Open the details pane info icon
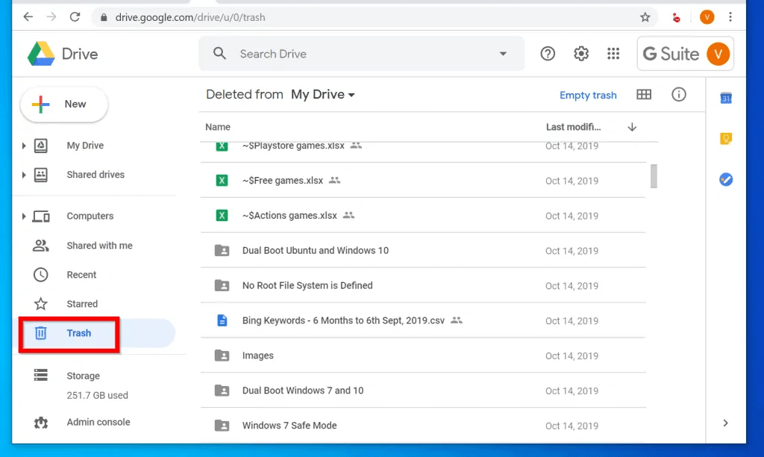 pyautogui.click(x=678, y=94)
